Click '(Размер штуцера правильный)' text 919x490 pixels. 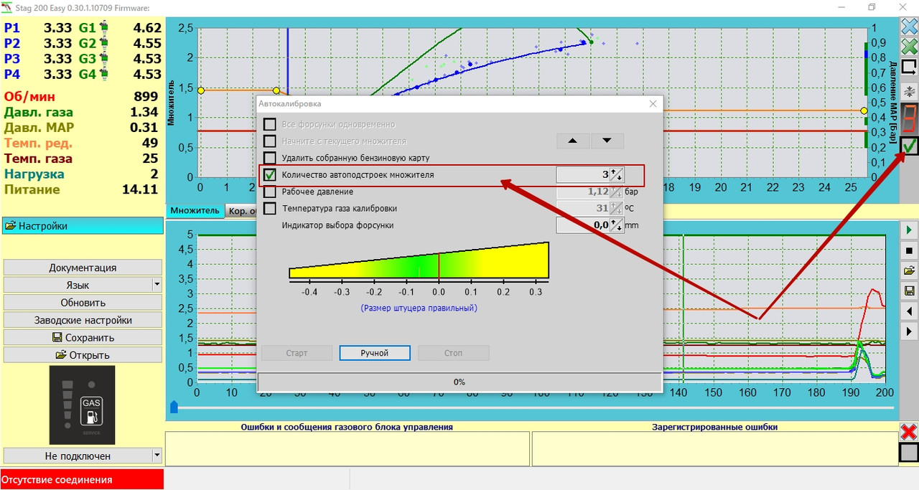(419, 308)
